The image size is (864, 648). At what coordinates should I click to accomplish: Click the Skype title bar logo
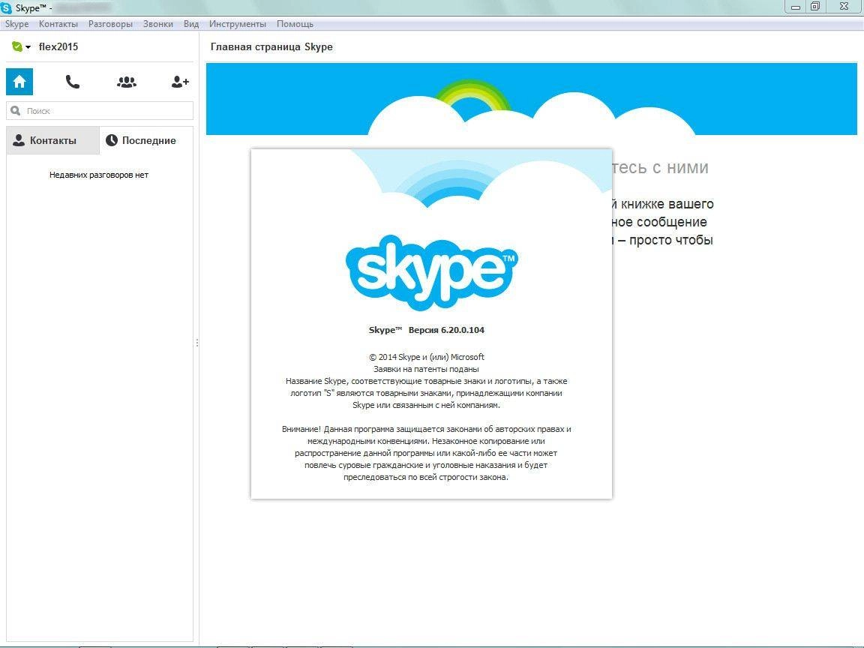(7, 7)
